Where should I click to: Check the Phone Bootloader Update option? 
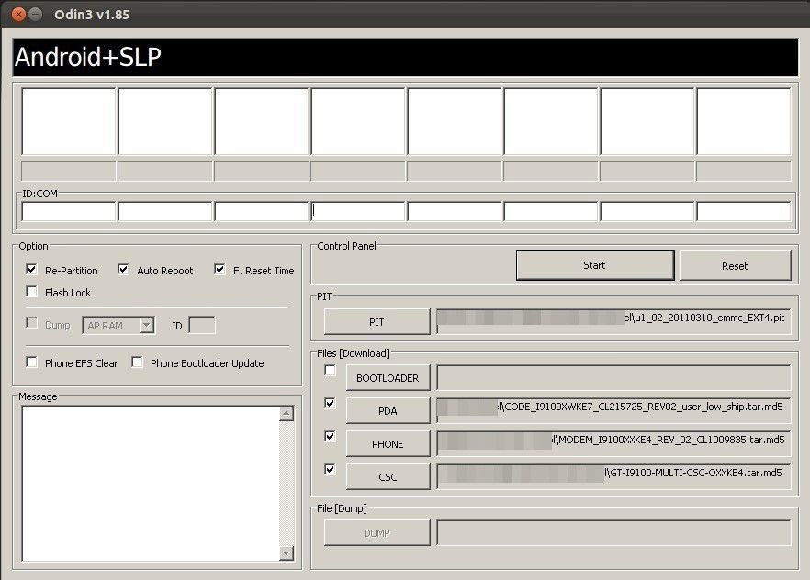click(x=137, y=362)
